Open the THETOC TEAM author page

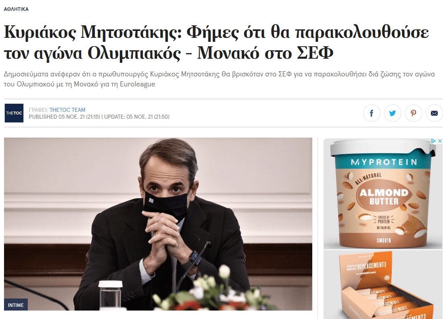(x=67, y=110)
